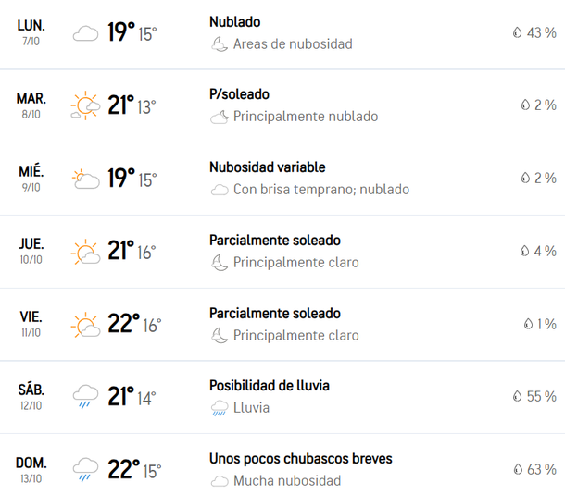Click the 55 % precipitation value
Viewport: 565px width, 495px height.
point(541,396)
